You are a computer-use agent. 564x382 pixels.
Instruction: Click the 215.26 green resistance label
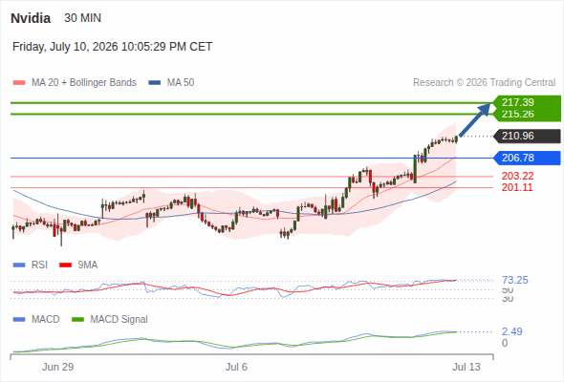(517, 114)
